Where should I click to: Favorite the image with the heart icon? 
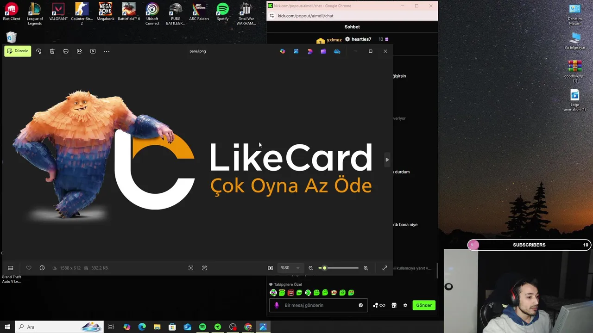coord(28,268)
